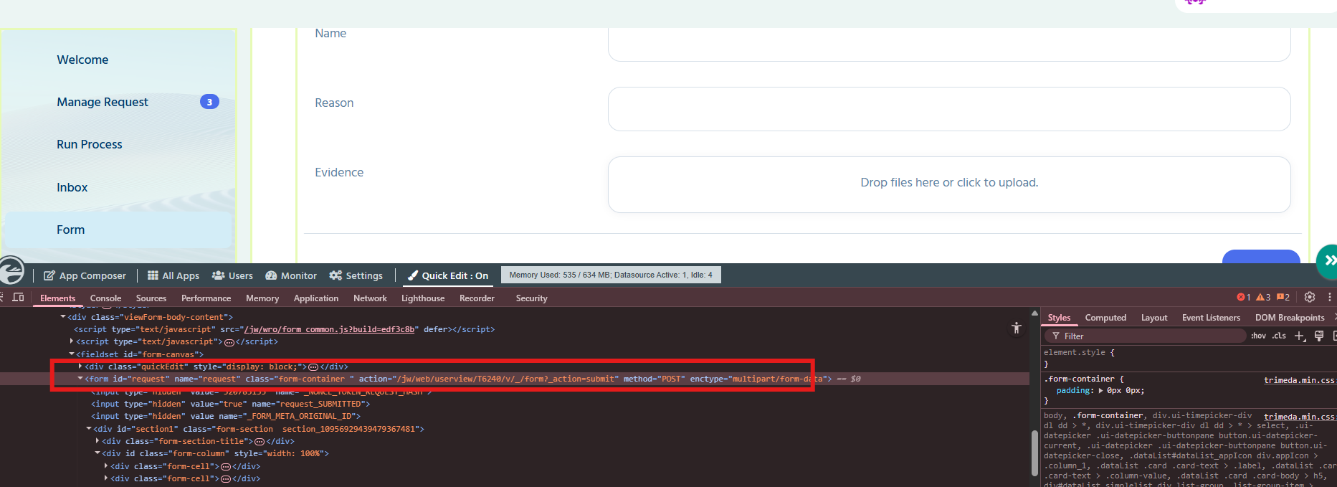
Task: Select the DOM Breakpoints sidebar tab
Action: [x=1290, y=317]
